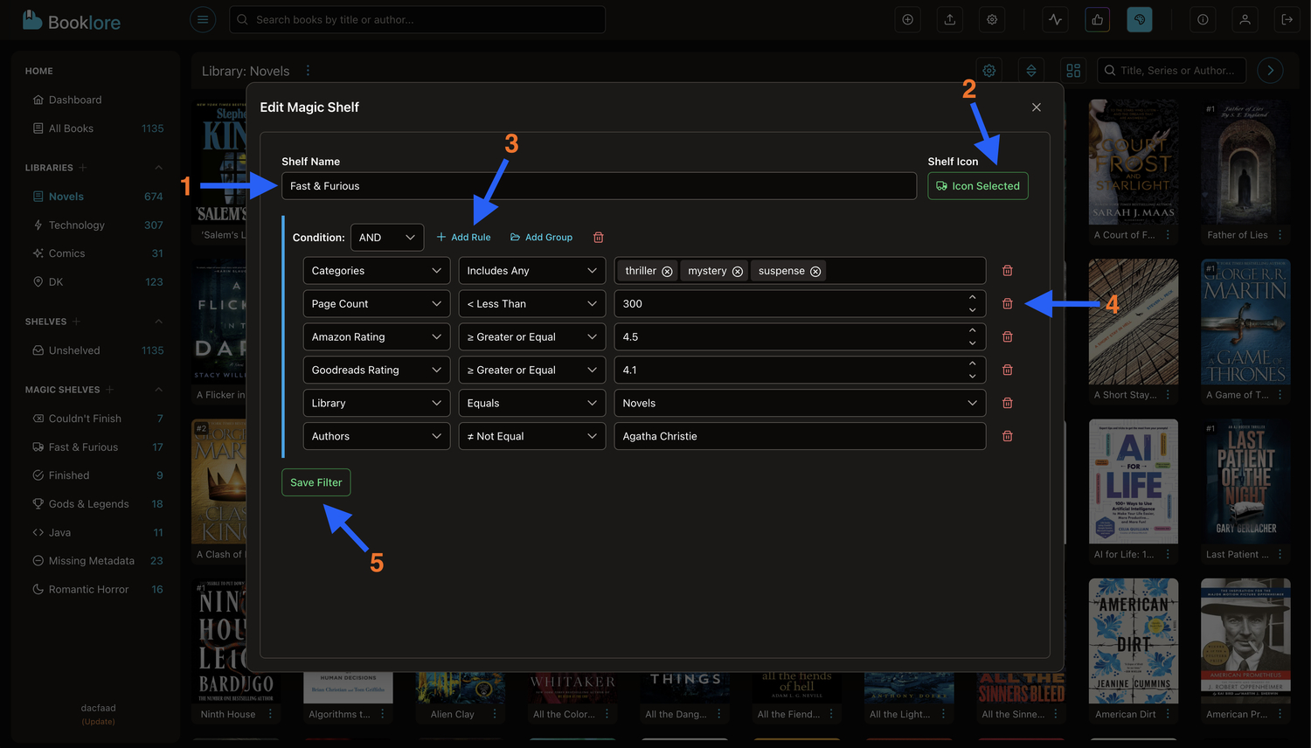Increase the Page Count value stepper

972,298
